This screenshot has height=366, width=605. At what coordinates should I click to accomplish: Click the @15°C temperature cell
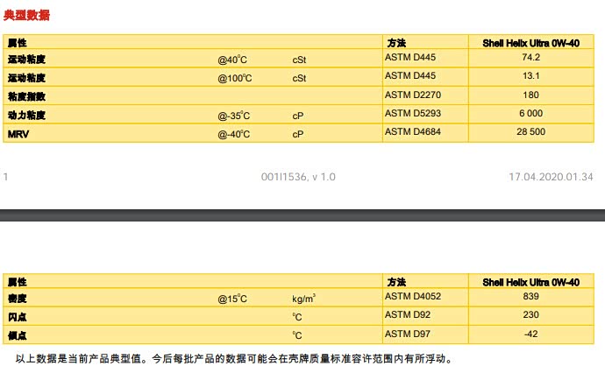coord(232,299)
